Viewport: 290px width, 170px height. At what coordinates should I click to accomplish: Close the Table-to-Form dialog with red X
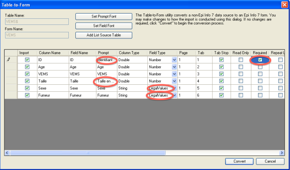coord(284,5)
